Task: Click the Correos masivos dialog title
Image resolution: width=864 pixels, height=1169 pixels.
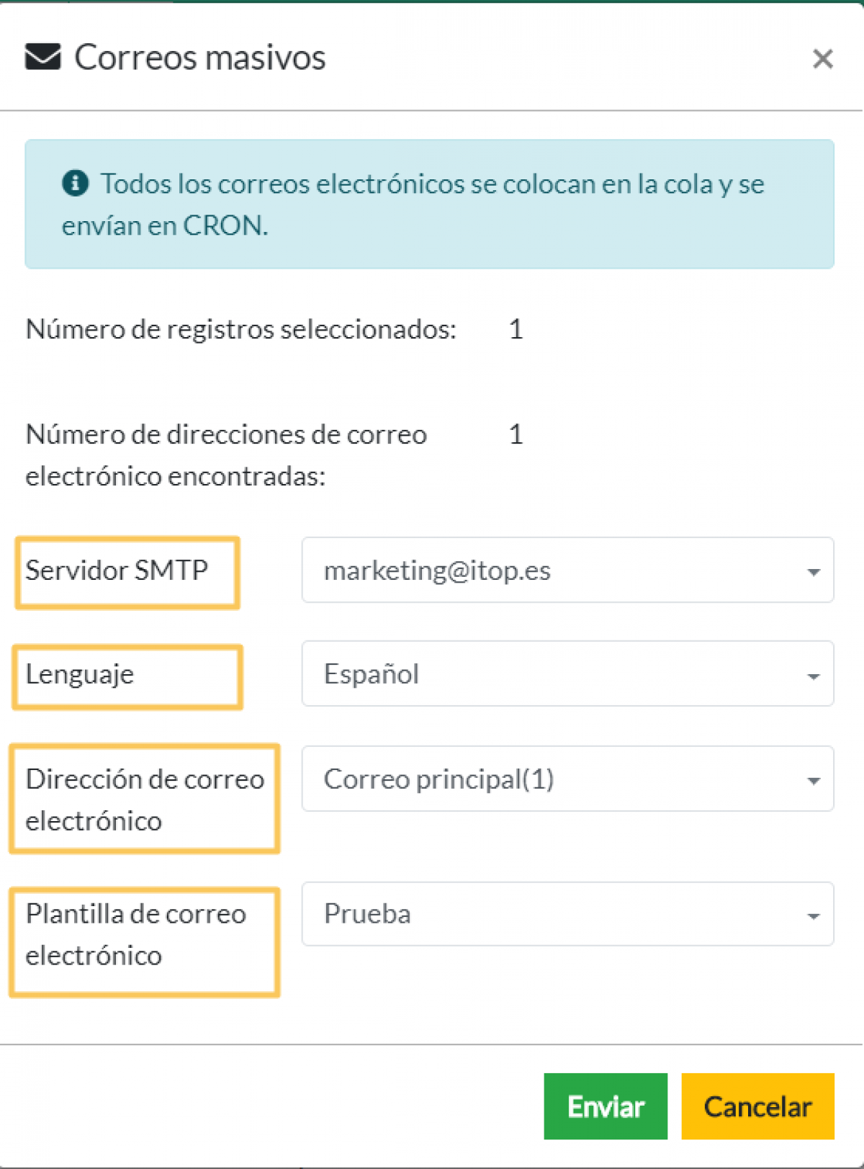Action: 199,58
